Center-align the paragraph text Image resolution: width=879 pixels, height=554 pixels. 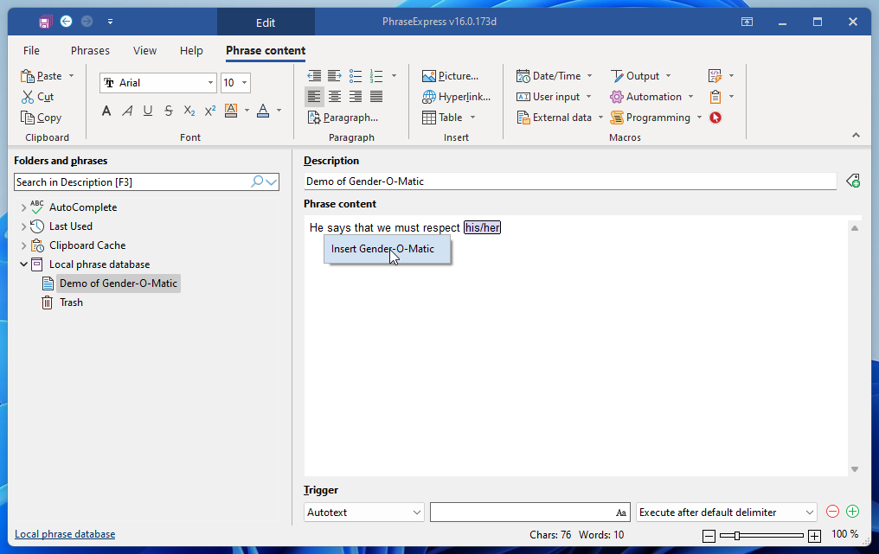click(335, 97)
